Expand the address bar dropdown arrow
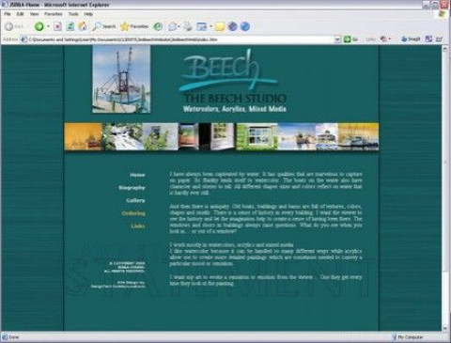Viewport: 451px width, 343px height. point(337,39)
